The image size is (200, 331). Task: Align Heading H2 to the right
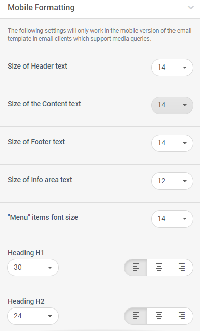pyautogui.click(x=182, y=316)
